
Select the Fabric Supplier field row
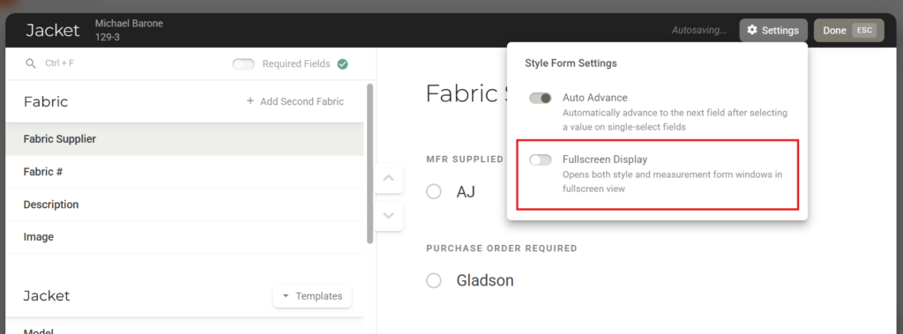[184, 139]
